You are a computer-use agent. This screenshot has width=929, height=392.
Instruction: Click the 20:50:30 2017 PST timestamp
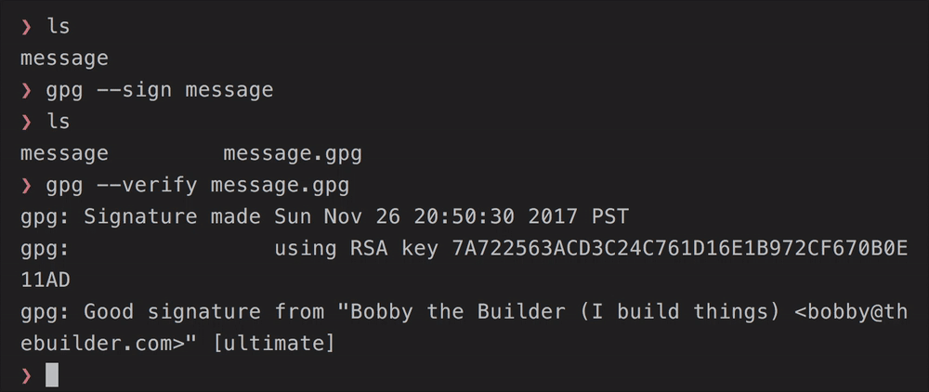point(521,216)
